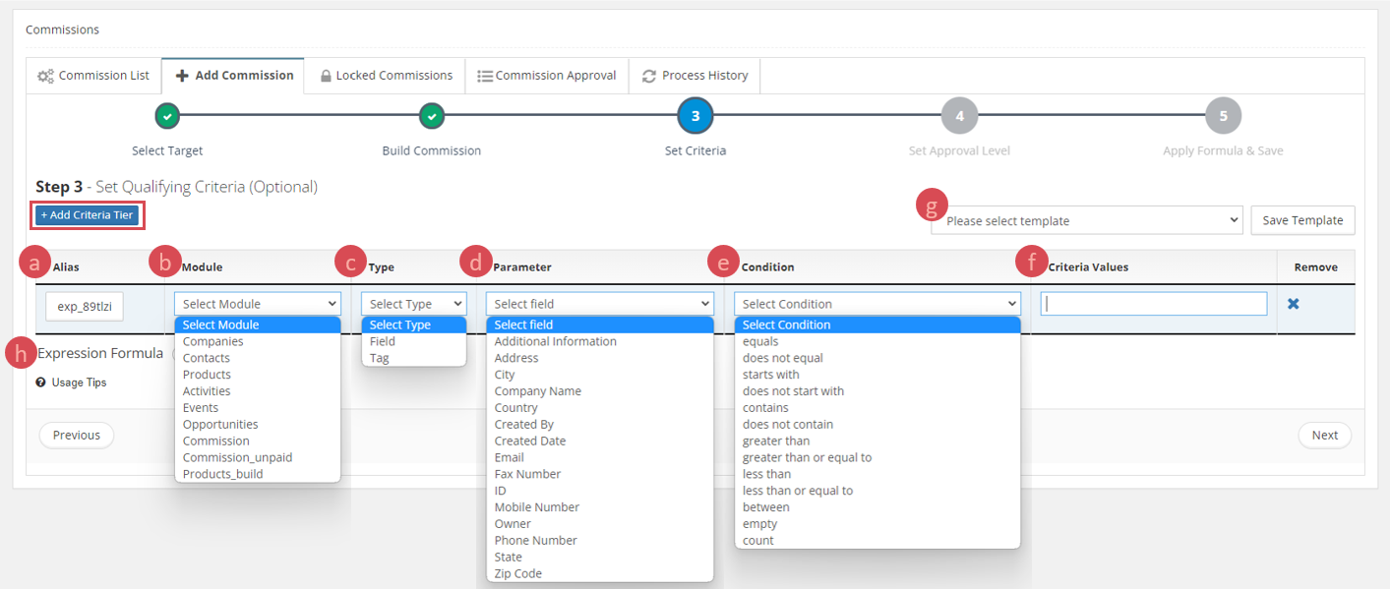
Task: Click the Usage Tips question mark icon
Action: (41, 383)
